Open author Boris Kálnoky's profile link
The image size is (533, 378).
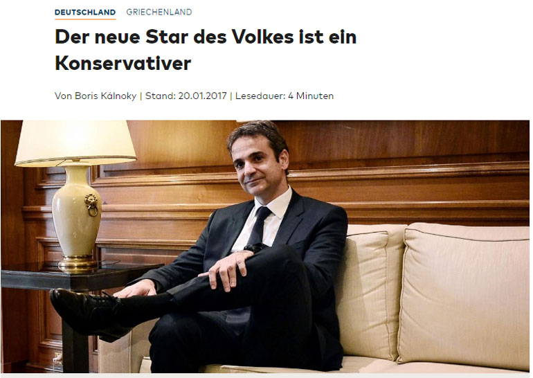105,96
